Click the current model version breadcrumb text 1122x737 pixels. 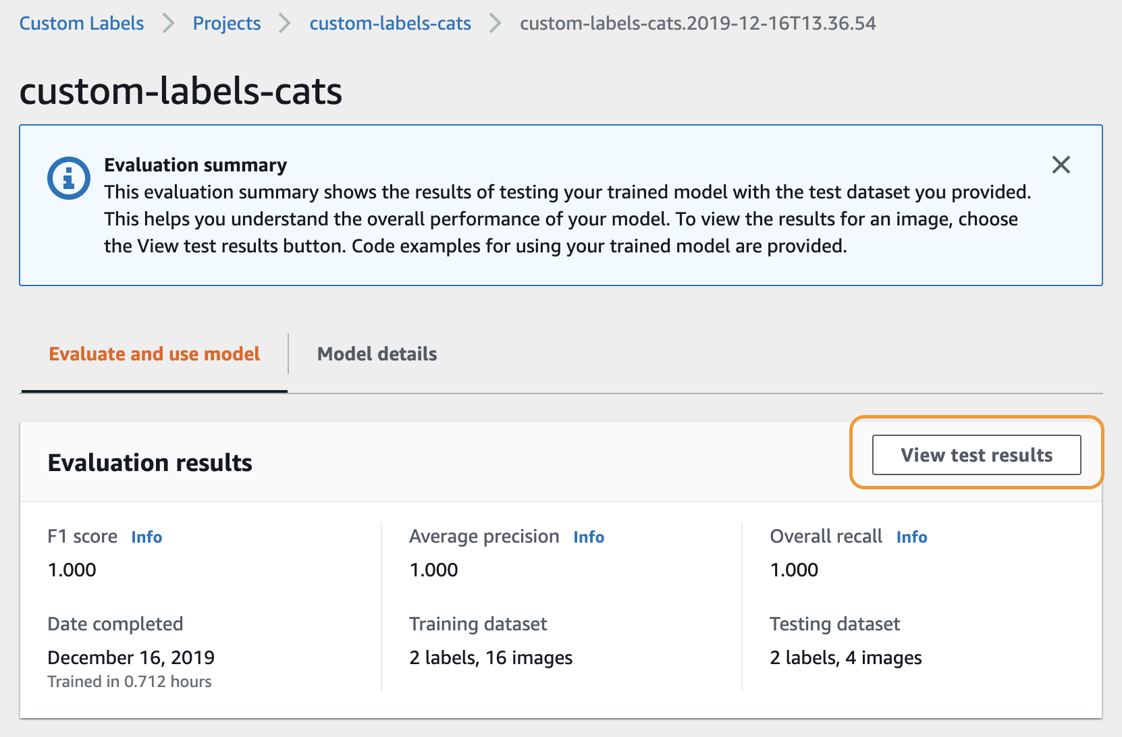(697, 24)
